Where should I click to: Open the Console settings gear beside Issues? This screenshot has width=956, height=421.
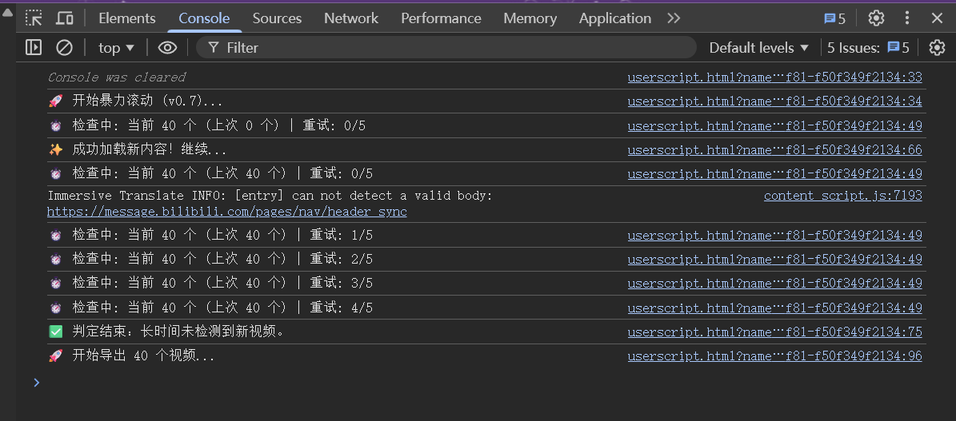point(937,48)
